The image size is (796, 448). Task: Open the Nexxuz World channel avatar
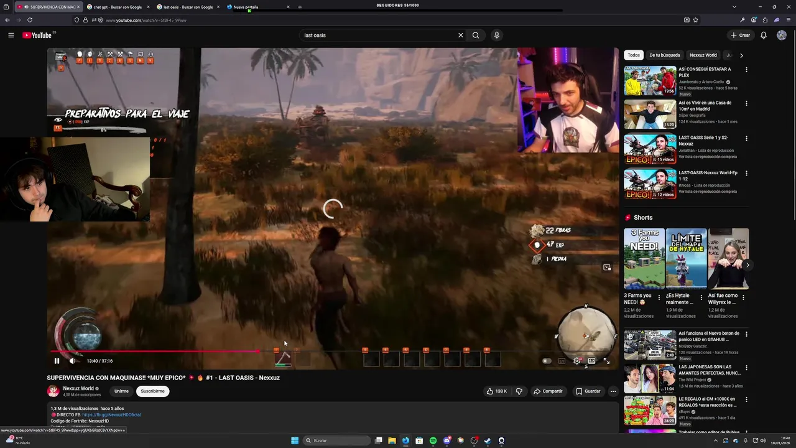pyautogui.click(x=53, y=391)
